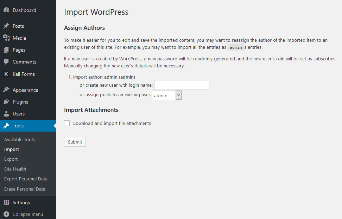The width and height of the screenshot is (342, 219).
Task: Click the Settings sliders icon
Action: (x=6, y=202)
